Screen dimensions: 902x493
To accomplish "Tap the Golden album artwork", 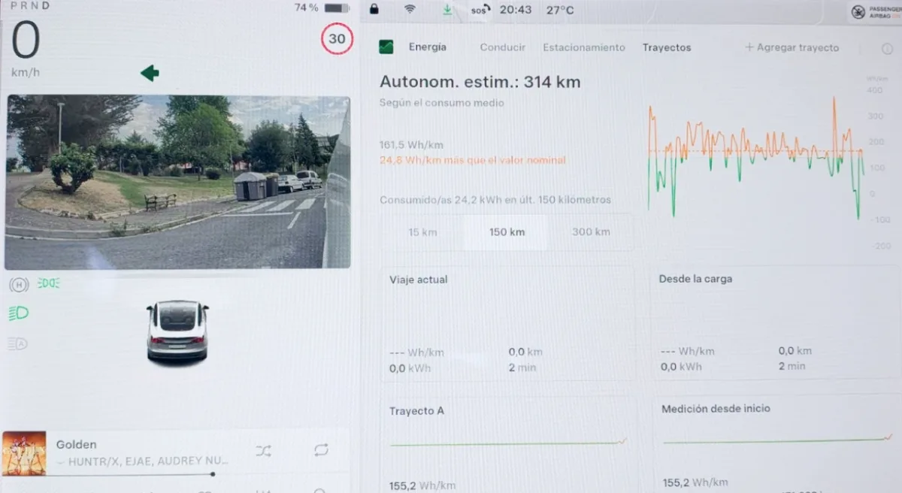I will (x=24, y=452).
